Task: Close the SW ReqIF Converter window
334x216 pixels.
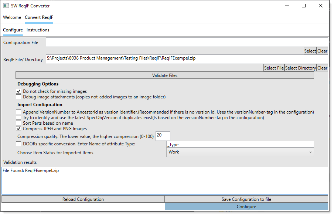Action: click(321, 6)
